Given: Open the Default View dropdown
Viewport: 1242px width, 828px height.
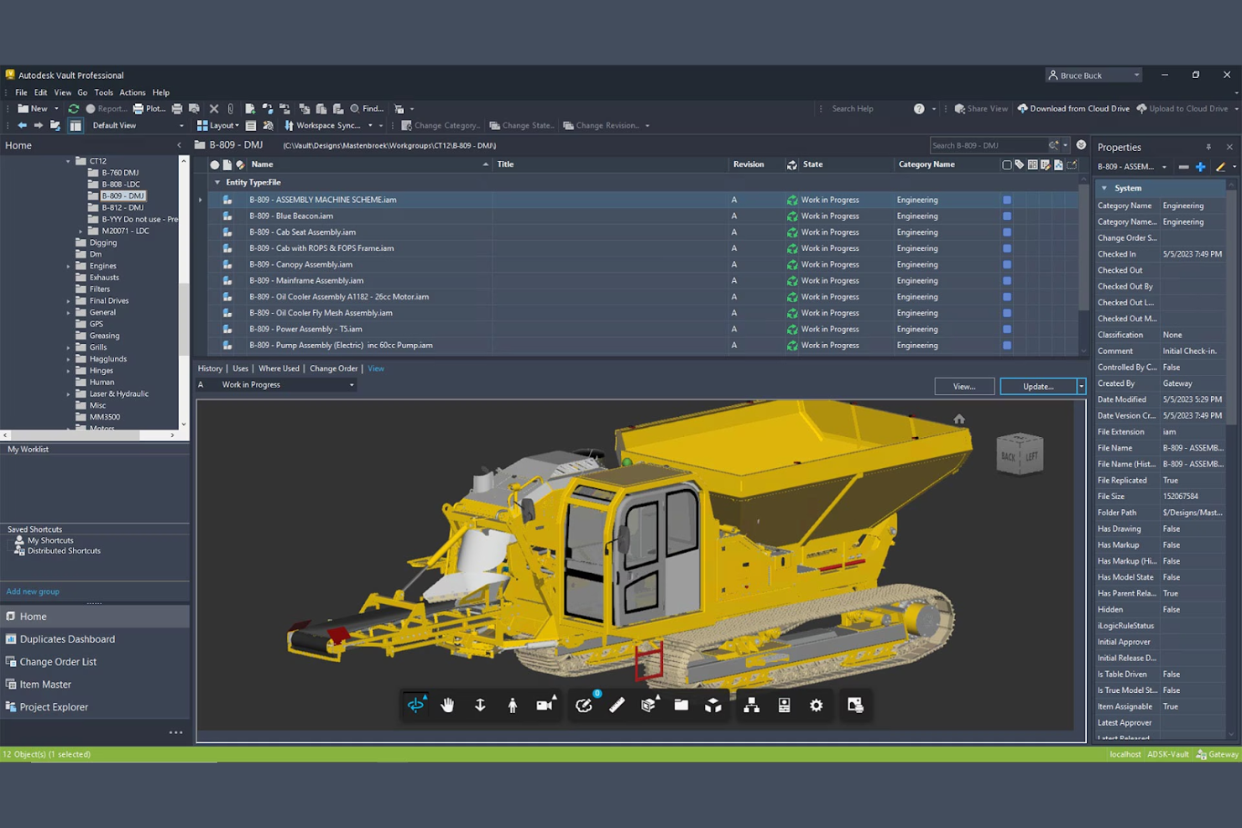Looking at the screenshot, I should 137,125.
